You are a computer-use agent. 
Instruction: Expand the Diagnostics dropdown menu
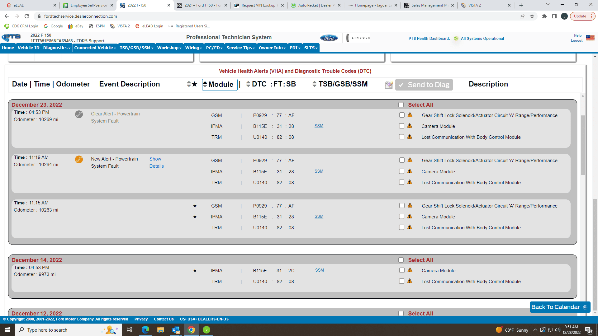[57, 48]
